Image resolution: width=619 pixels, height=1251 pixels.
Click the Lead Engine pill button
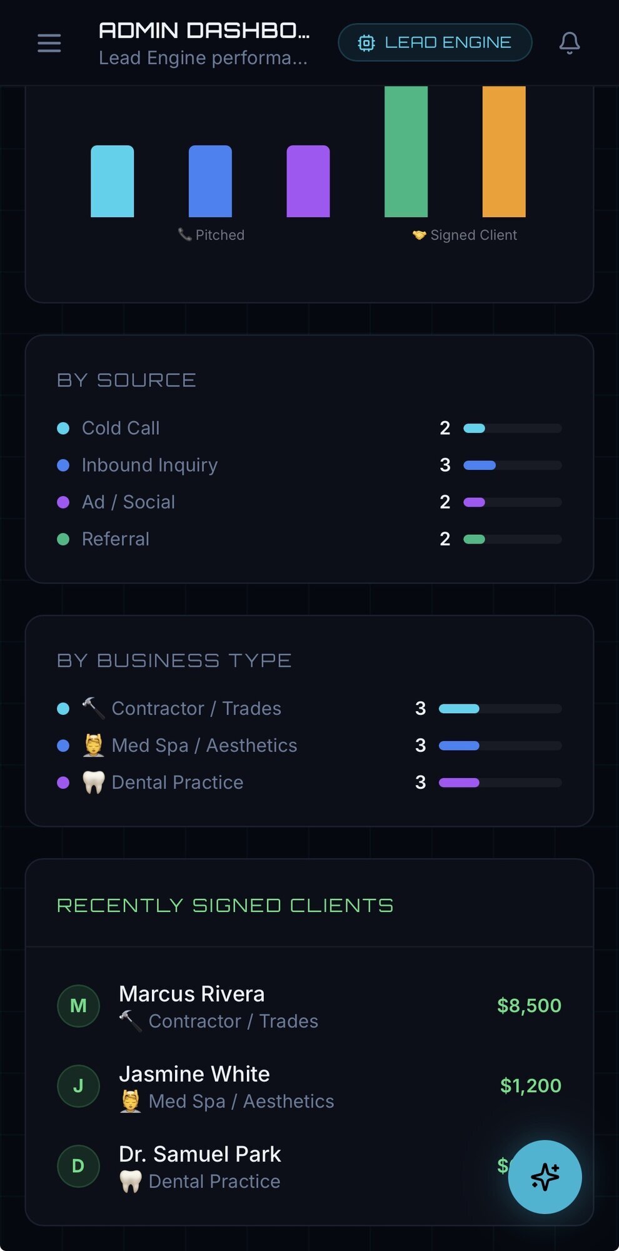pyautogui.click(x=435, y=43)
